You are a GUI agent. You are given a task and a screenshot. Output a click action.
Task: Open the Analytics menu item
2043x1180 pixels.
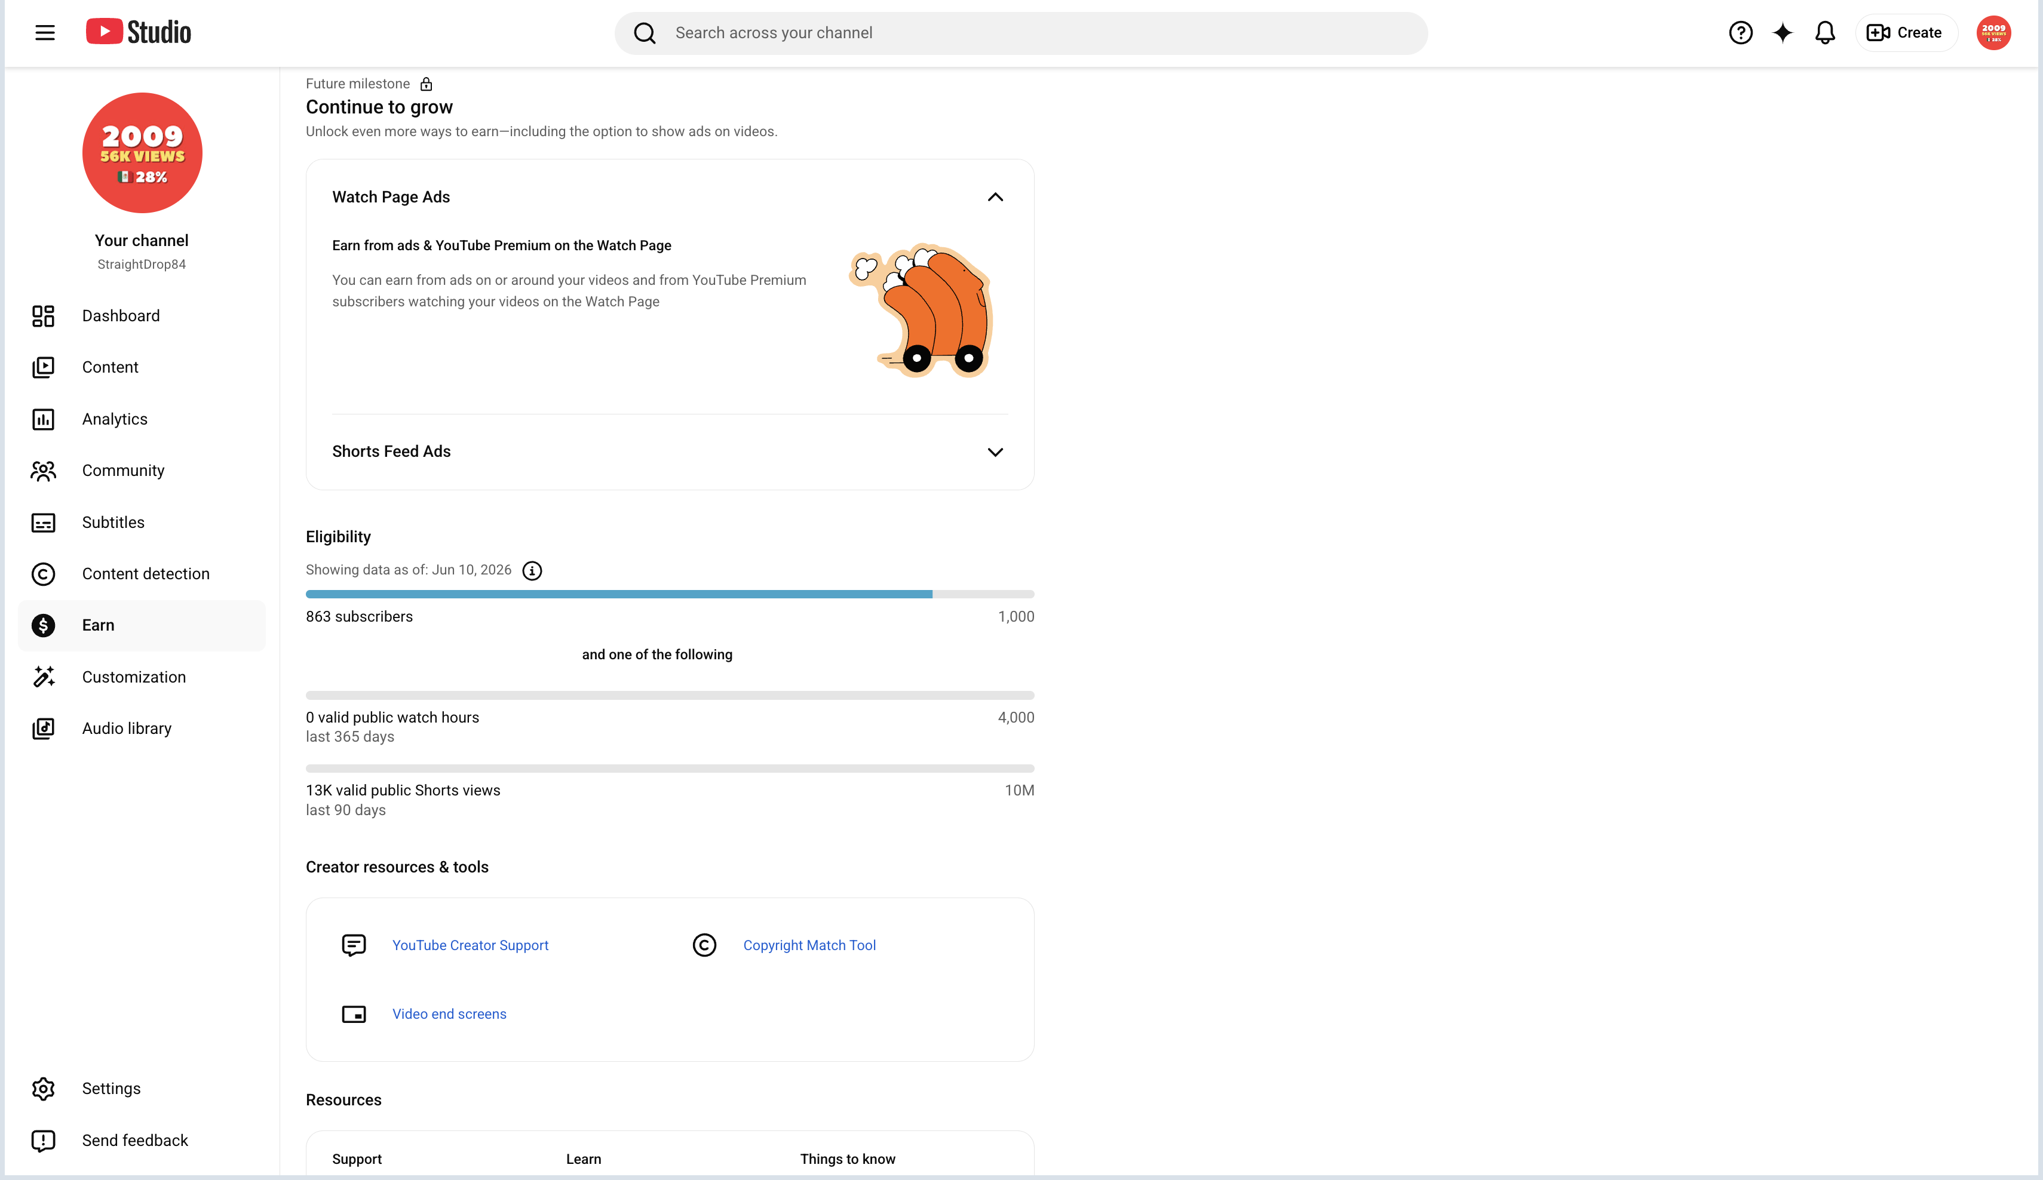142,419
